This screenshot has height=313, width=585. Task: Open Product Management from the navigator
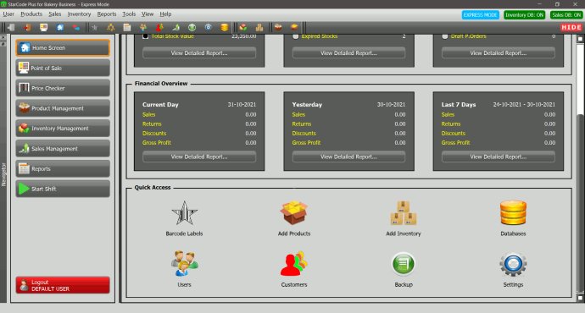[x=63, y=108]
